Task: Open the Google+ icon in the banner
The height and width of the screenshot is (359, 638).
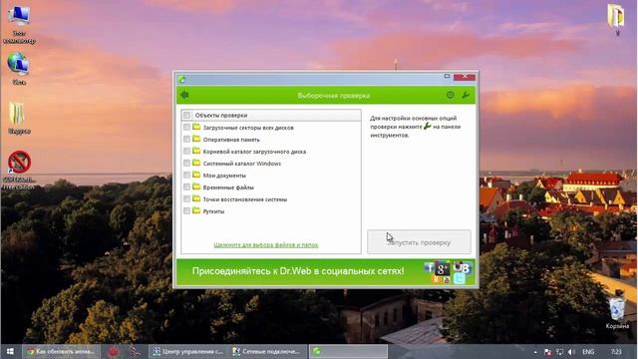Action: [x=443, y=268]
